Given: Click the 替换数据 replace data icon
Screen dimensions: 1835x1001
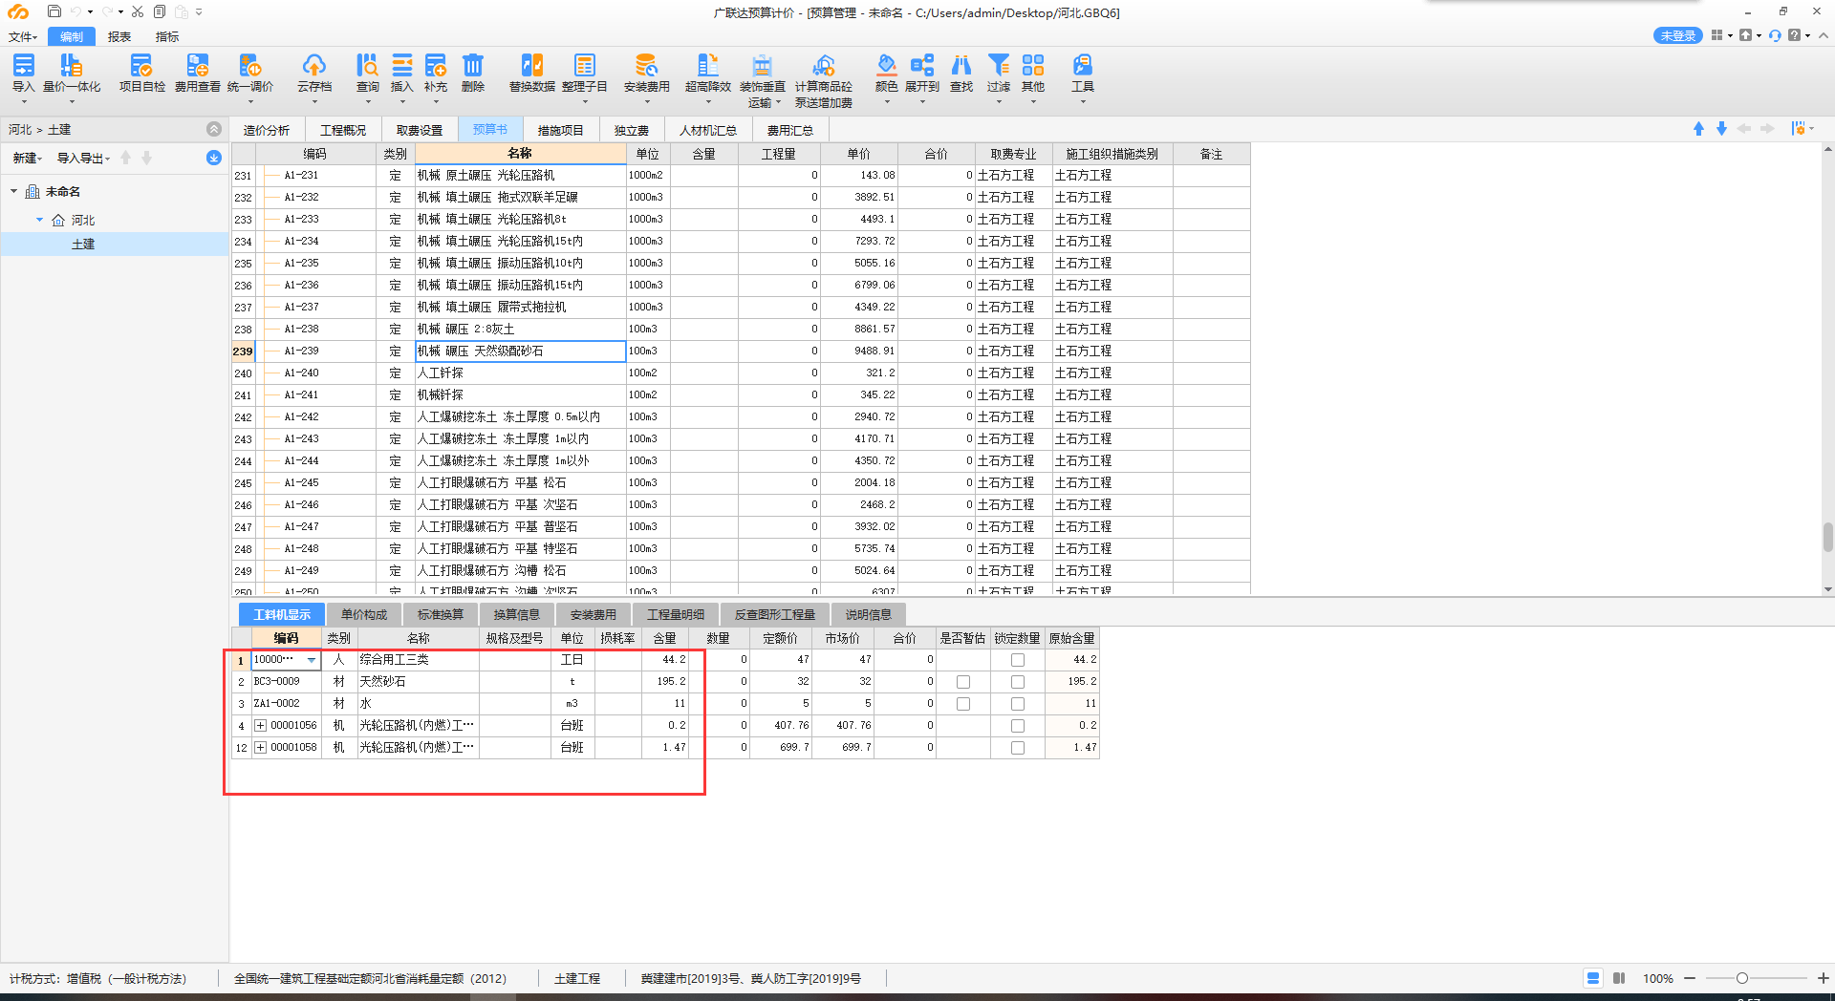Looking at the screenshot, I should (x=532, y=74).
